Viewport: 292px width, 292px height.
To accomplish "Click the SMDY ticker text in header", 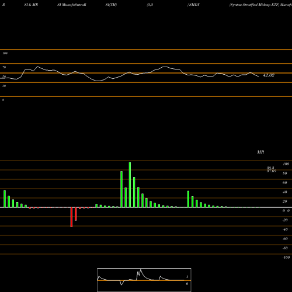I will [194, 5].
